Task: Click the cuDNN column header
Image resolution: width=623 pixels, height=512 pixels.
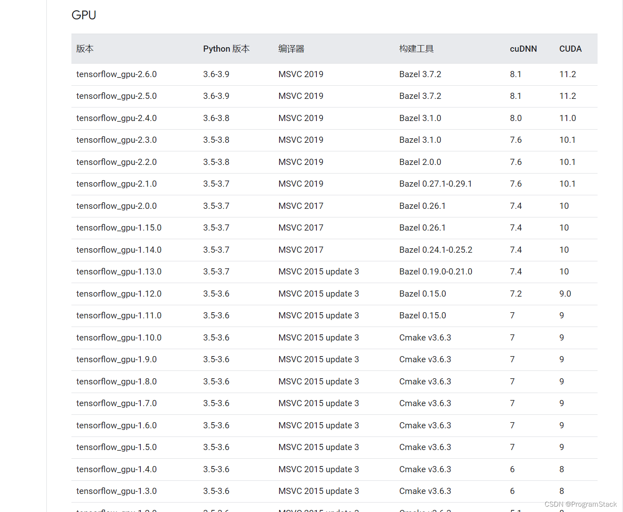Action: coord(523,49)
